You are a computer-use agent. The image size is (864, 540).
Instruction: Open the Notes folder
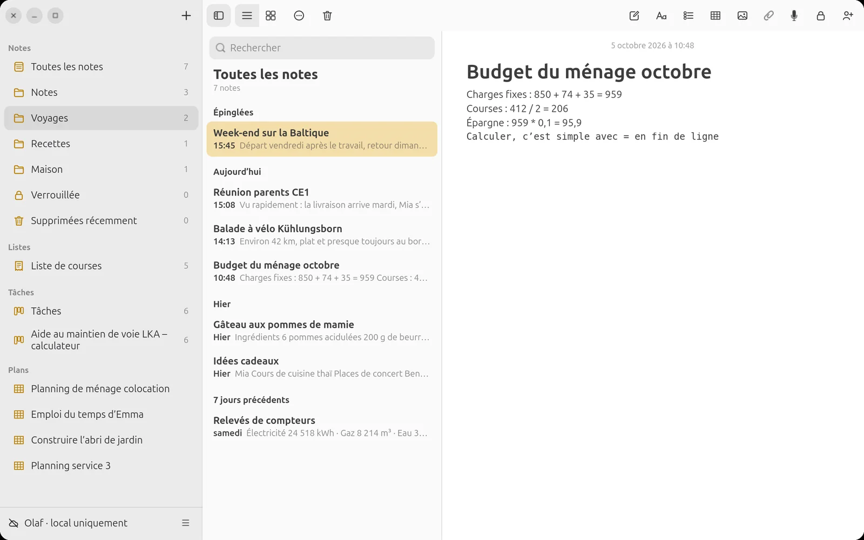coord(101,92)
